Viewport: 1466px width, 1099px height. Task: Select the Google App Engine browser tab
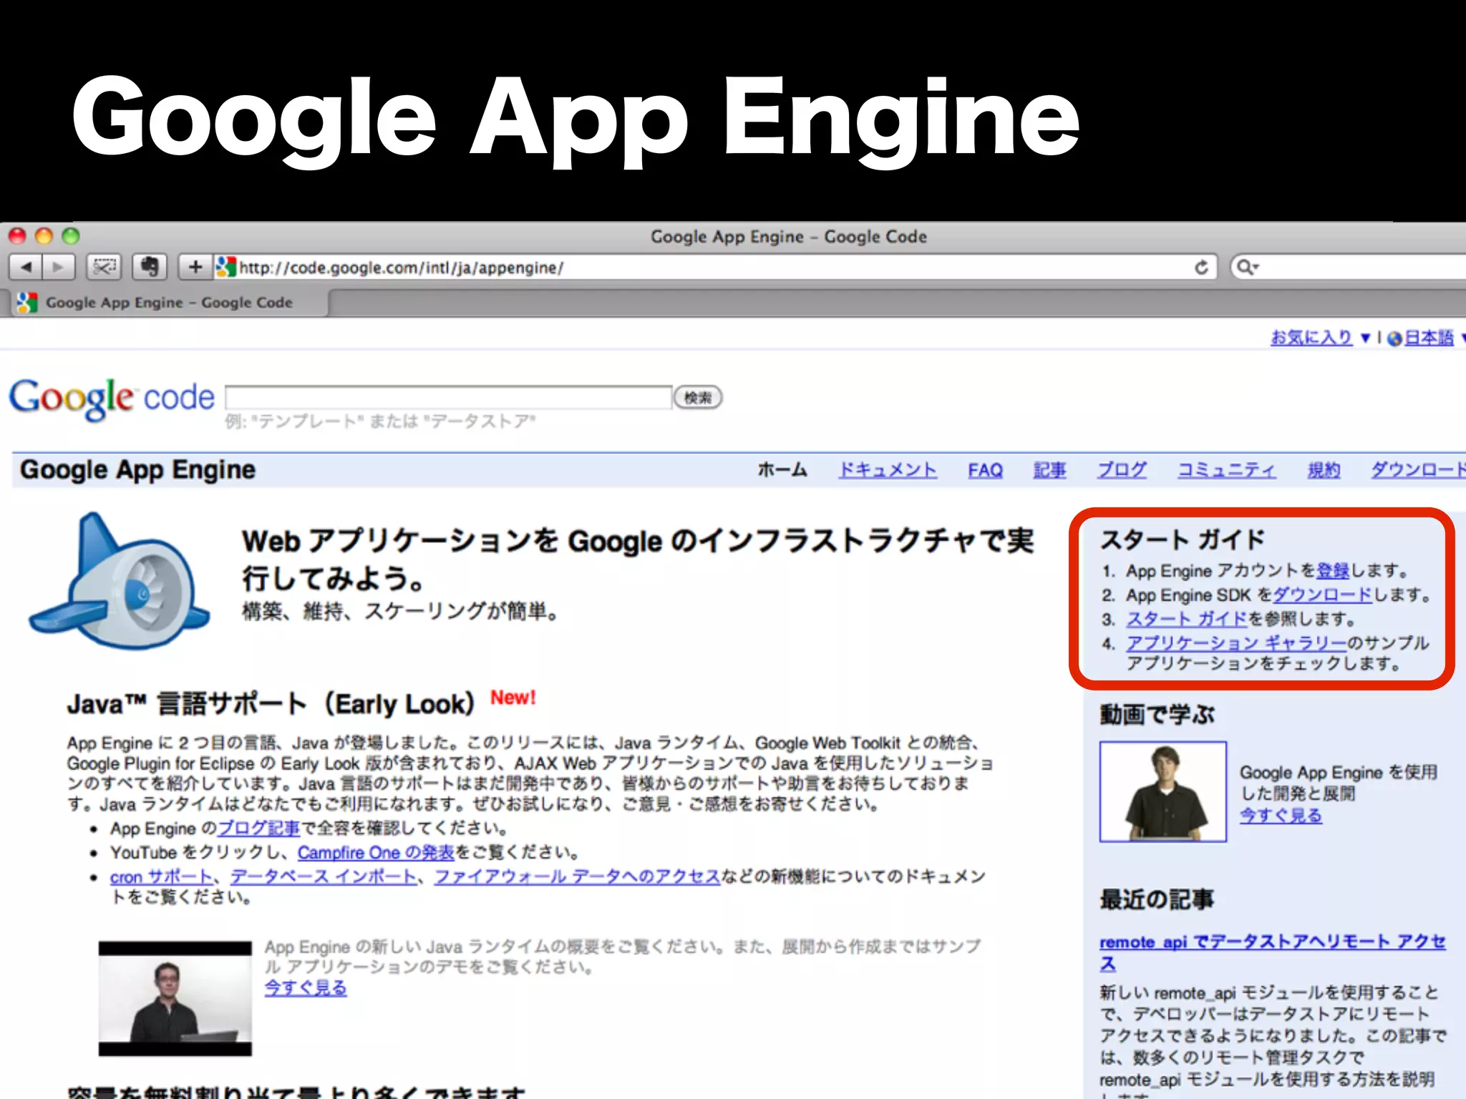[168, 303]
